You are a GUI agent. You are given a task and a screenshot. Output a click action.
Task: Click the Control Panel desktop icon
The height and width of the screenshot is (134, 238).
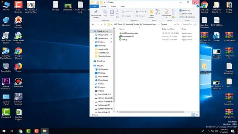click(x=6, y=99)
